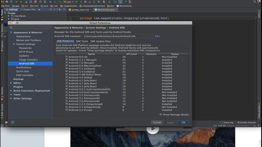
Task: Check the Android 4.0 (IceCreamSandwich) checkbox
Action: 67,92
